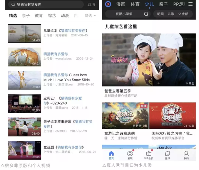Open 我的 profile icon
Screen dimensions: 199x170
(x=186, y=155)
